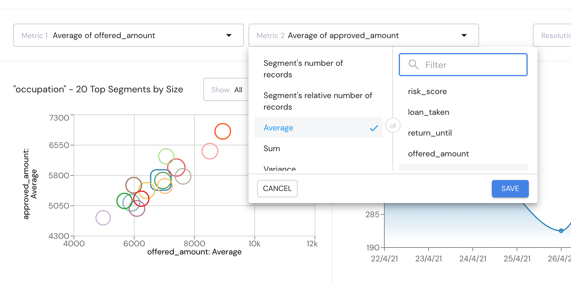
Task: Click the SAVE button
Action: click(x=510, y=188)
